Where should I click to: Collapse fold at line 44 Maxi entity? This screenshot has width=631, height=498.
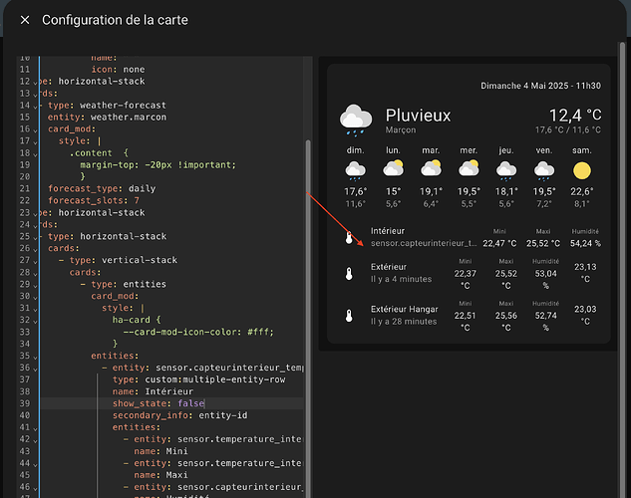36,465
